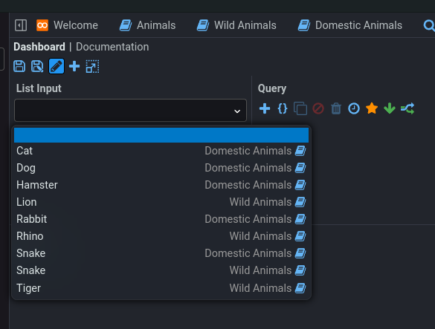Toggle the edit mode pencil button
This screenshot has width=435, height=329.
(x=57, y=66)
